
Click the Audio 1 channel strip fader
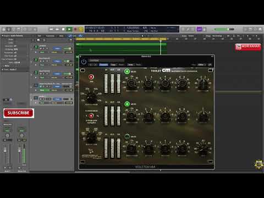point(5,150)
